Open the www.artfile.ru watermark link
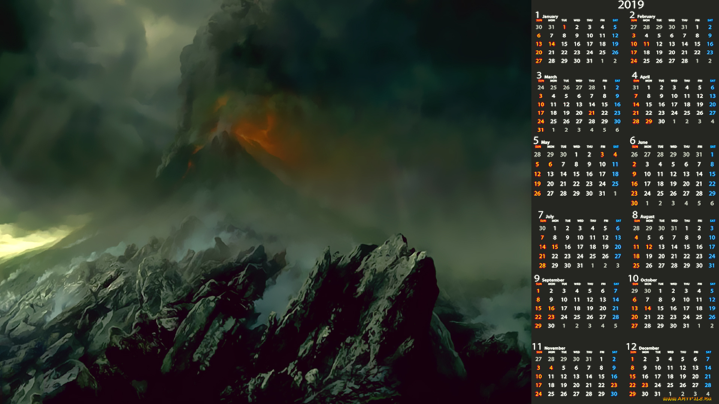 point(687,399)
